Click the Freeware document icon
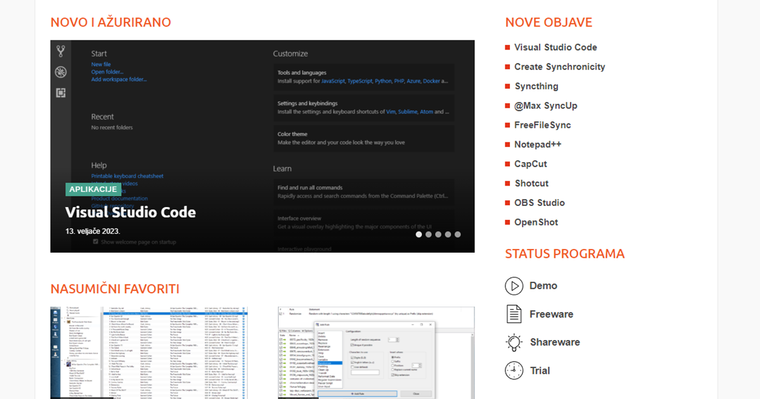The width and height of the screenshot is (760, 399). point(514,314)
